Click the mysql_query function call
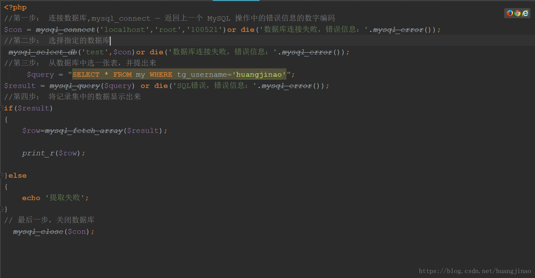 coord(75,86)
